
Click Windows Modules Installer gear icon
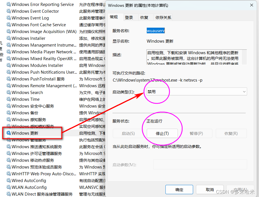8,65
